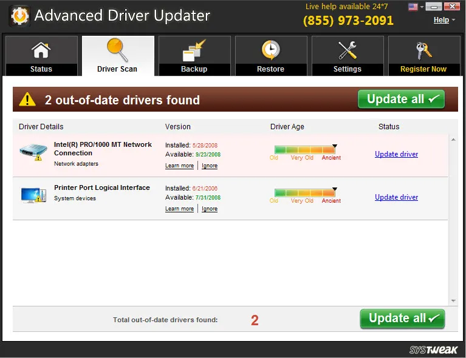466x358 pixels.
Task: Click the Help link
Action: [441, 20]
